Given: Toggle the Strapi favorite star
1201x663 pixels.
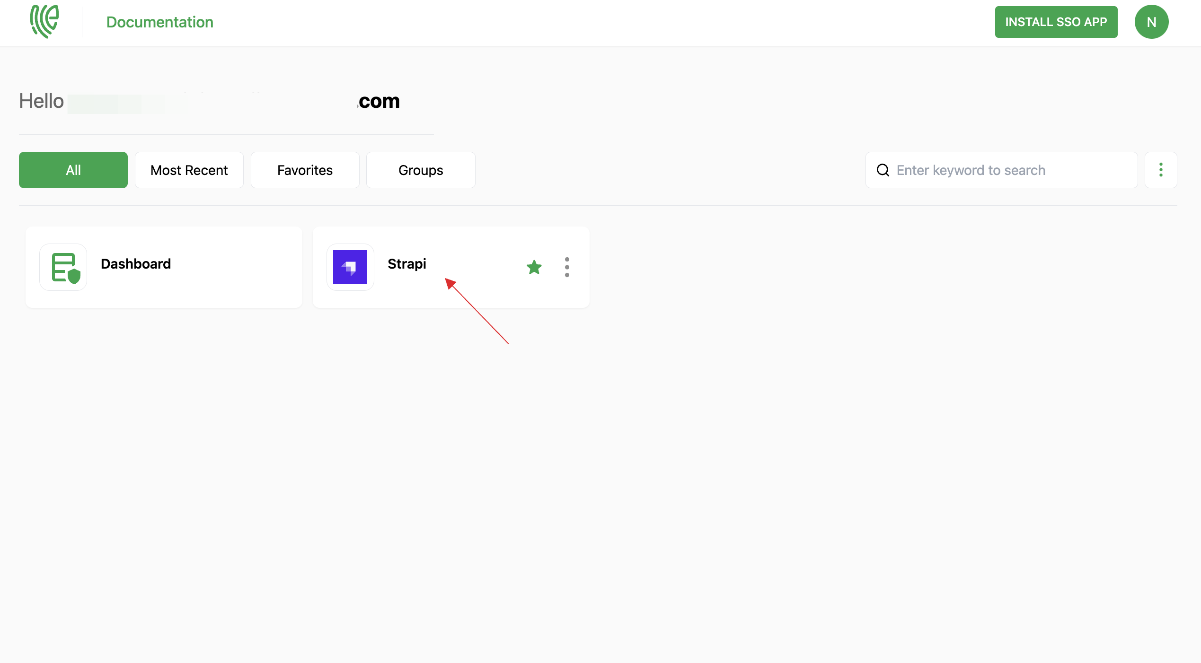Looking at the screenshot, I should pos(534,267).
